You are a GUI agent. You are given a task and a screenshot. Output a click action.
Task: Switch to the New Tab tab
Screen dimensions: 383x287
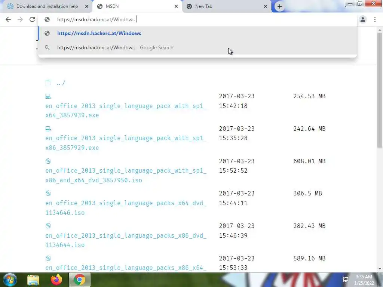[x=227, y=6]
